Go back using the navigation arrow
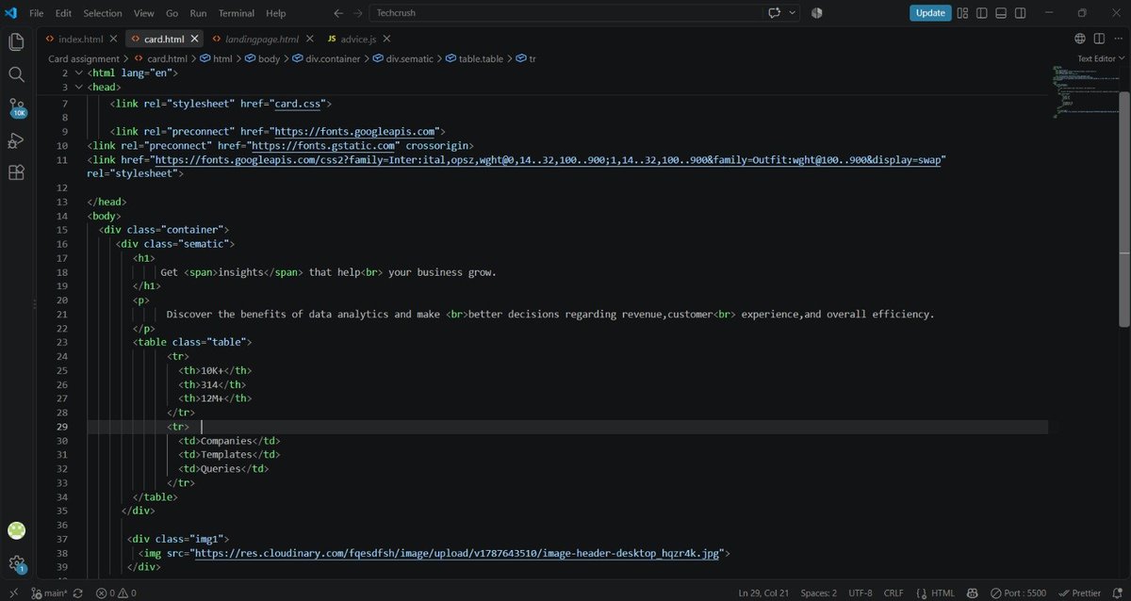Image resolution: width=1131 pixels, height=601 pixels. pos(338,13)
